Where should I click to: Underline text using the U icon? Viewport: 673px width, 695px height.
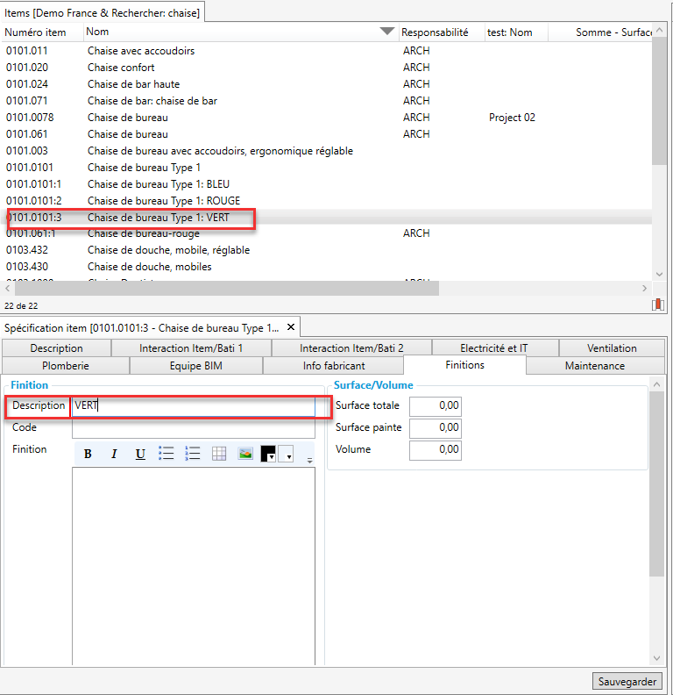click(140, 454)
